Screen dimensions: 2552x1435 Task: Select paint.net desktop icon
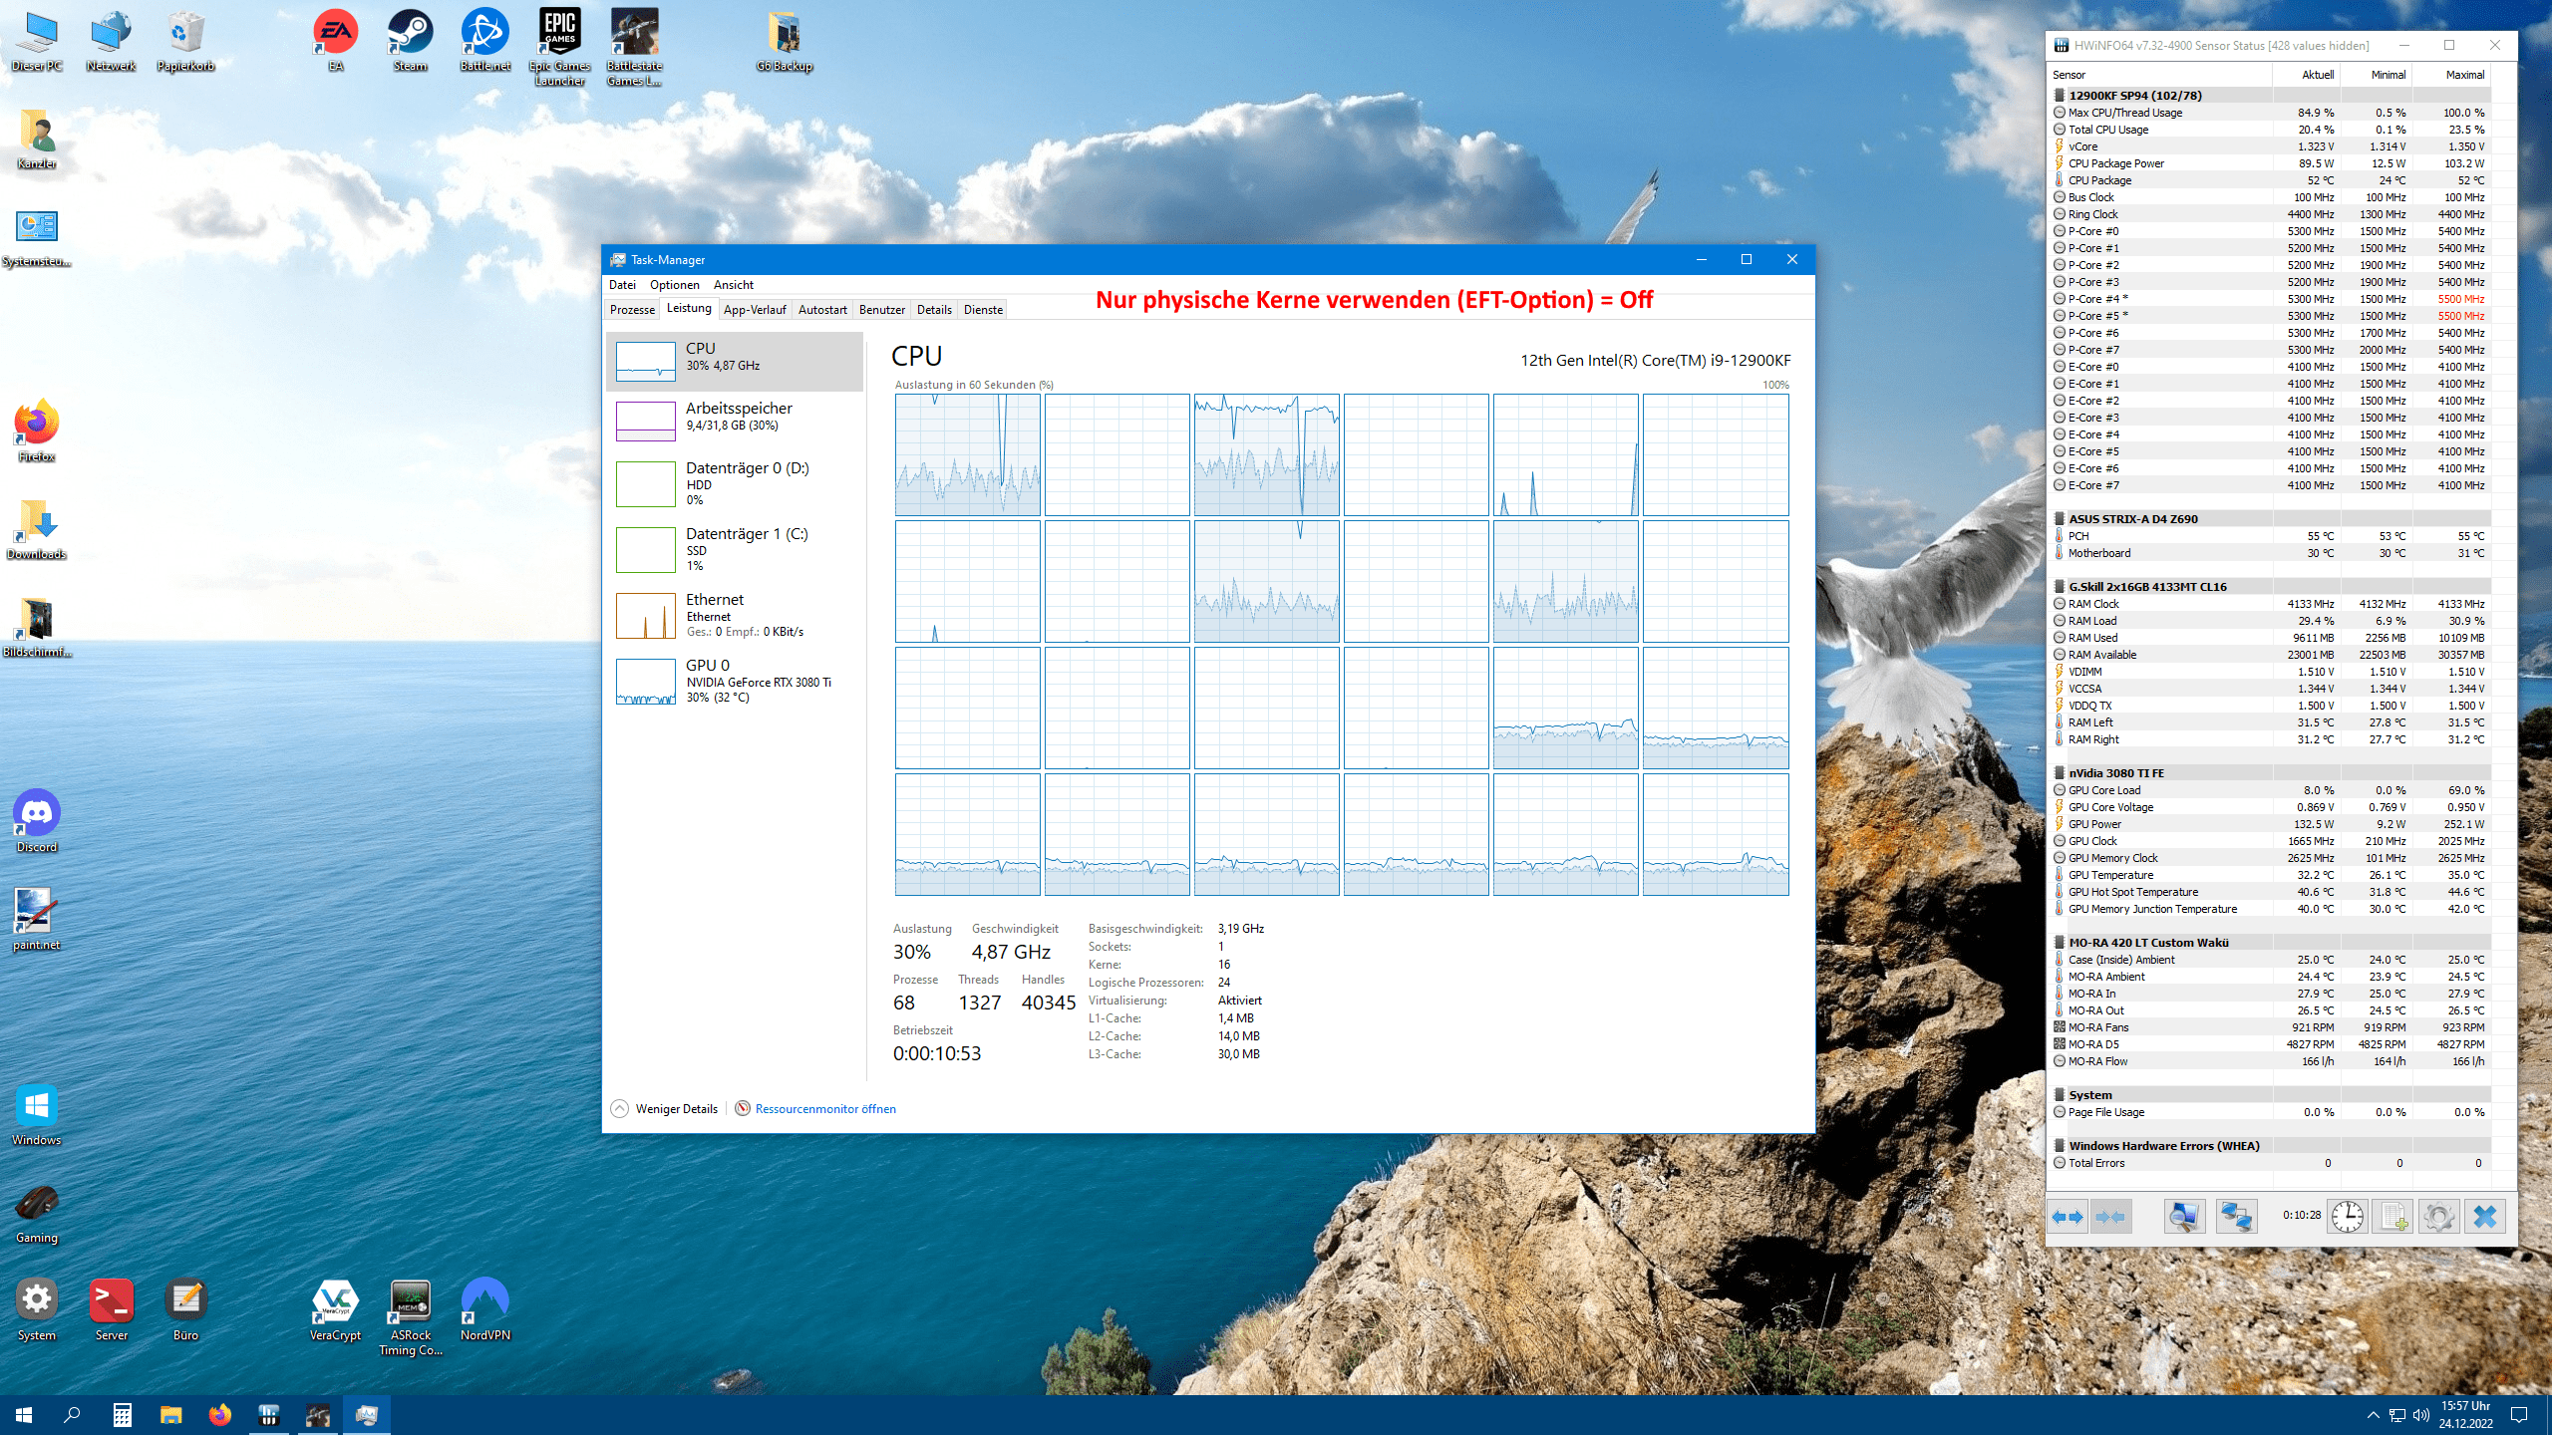[37, 919]
